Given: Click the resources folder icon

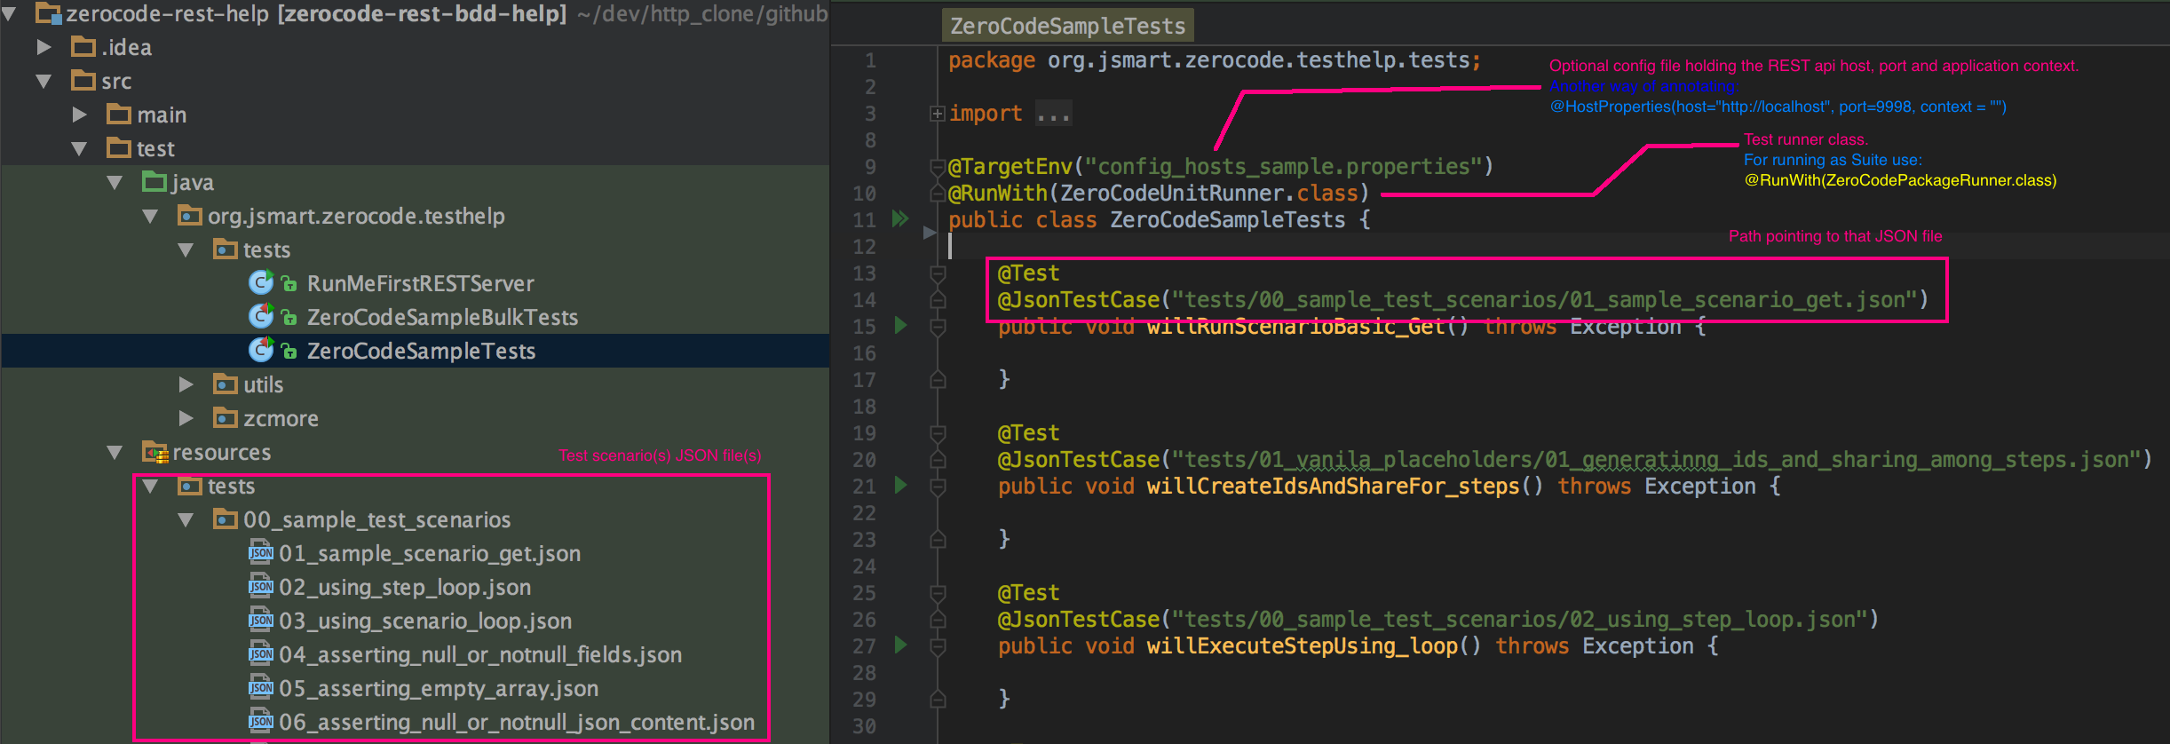Looking at the screenshot, I should coord(154,453).
